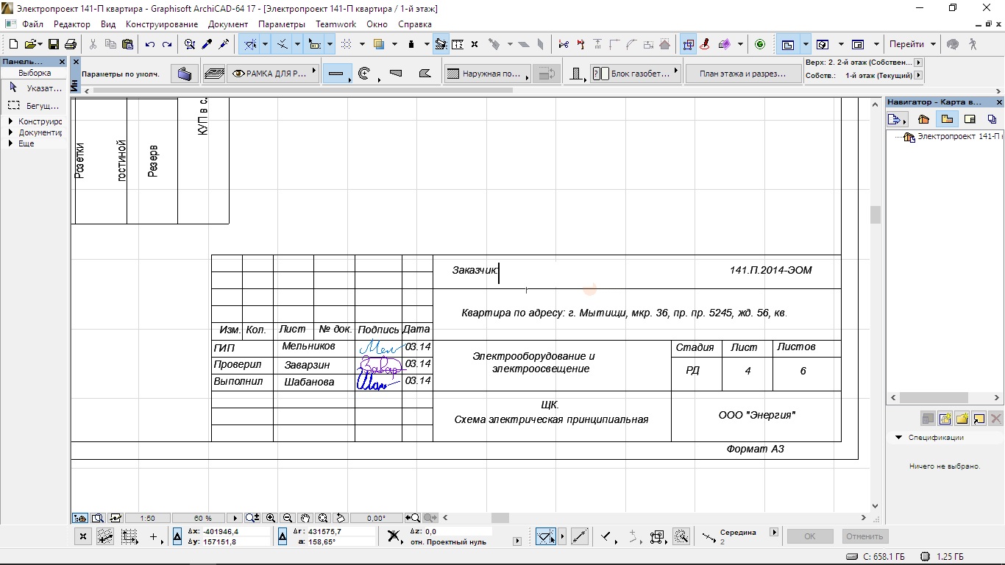Open the Документ menu
1005x565 pixels.
click(228, 24)
